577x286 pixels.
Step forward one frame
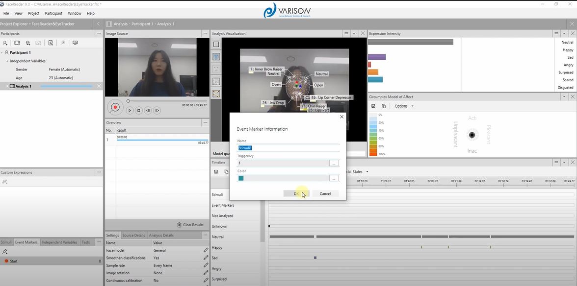[x=157, y=110]
